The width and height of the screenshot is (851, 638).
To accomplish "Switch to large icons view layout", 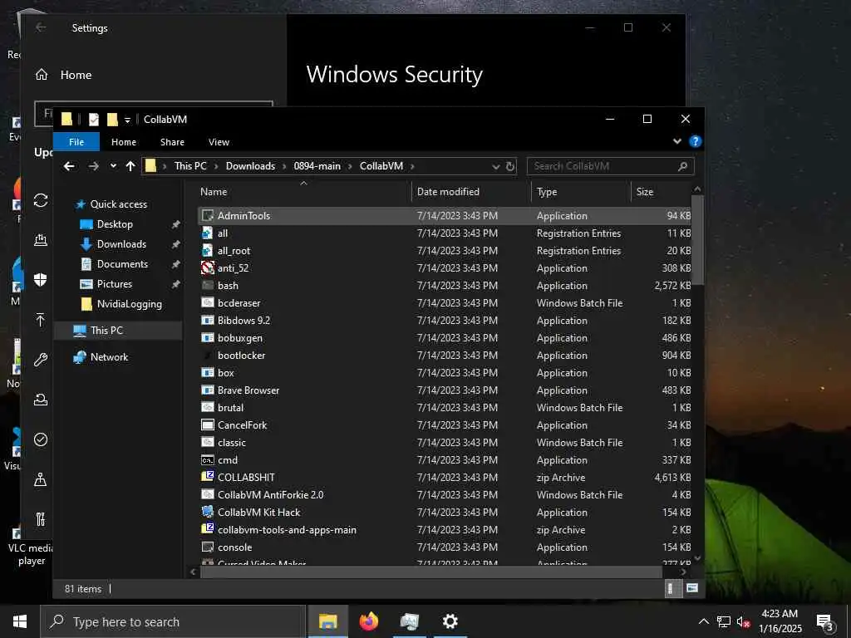I will (x=692, y=589).
